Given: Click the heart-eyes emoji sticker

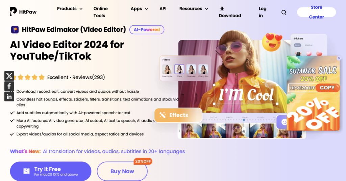Looking at the screenshot, I should pos(272,42).
